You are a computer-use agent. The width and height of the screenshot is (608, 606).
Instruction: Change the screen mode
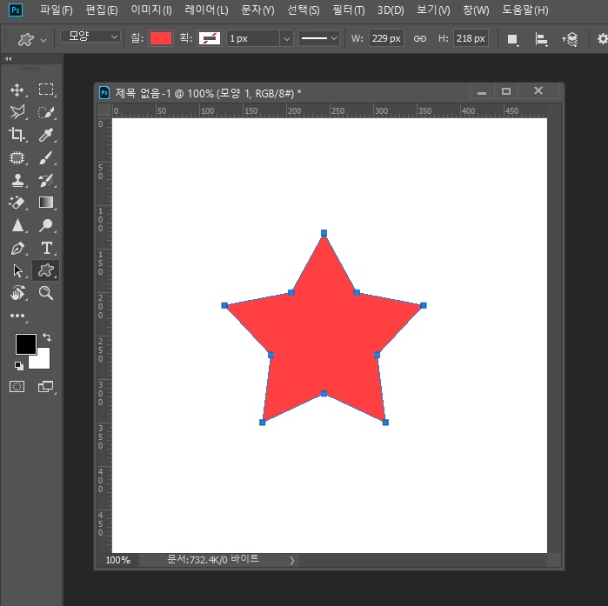coord(46,386)
